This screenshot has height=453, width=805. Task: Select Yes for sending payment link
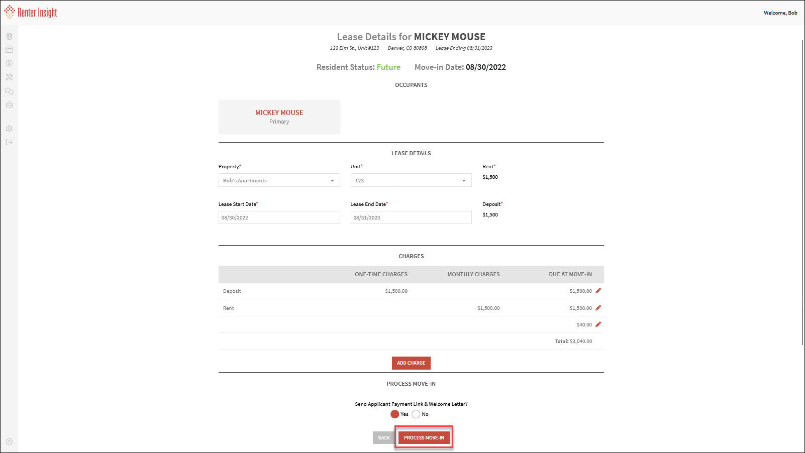pyautogui.click(x=395, y=414)
